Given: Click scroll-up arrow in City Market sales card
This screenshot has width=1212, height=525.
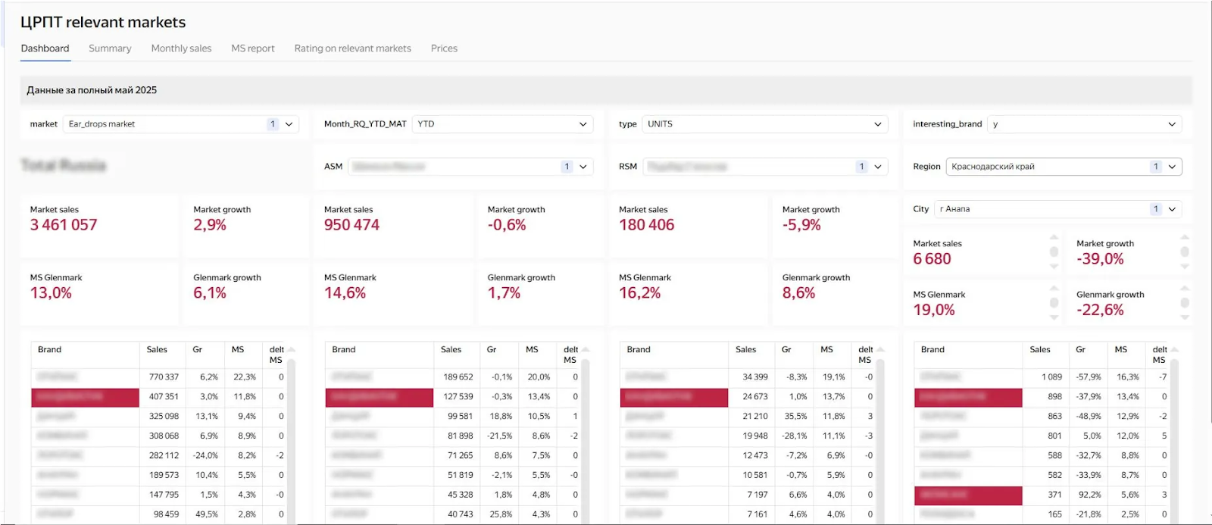Looking at the screenshot, I should 1054,237.
